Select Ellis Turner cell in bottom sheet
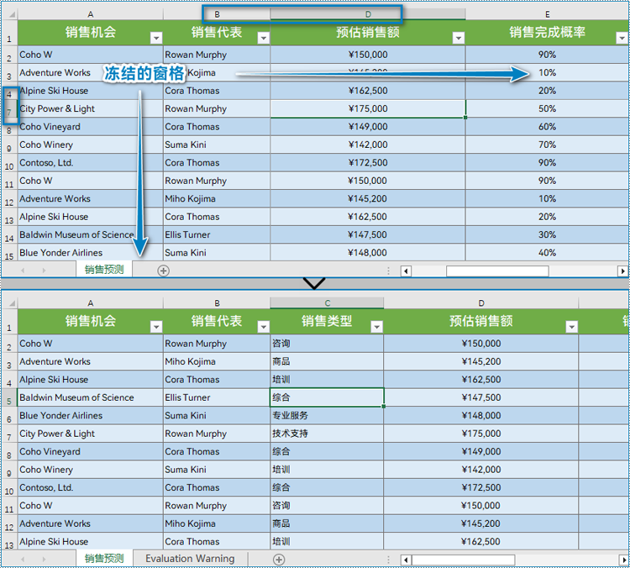The image size is (630, 568). pos(217,397)
